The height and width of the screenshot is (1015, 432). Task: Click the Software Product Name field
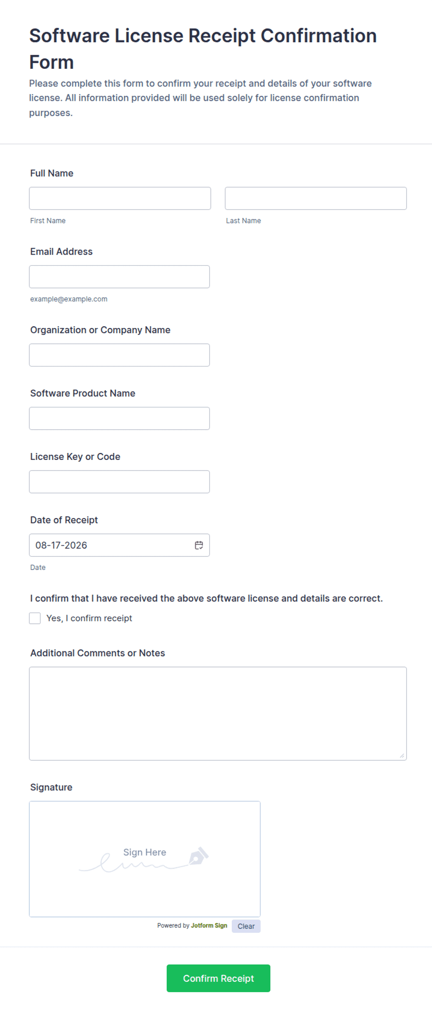[119, 419]
